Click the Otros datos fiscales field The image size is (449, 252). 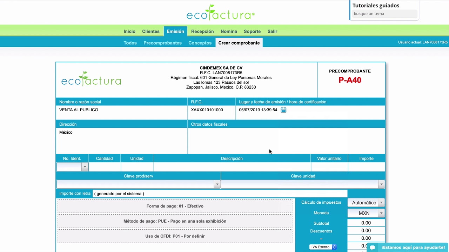pyautogui.click(x=286, y=141)
